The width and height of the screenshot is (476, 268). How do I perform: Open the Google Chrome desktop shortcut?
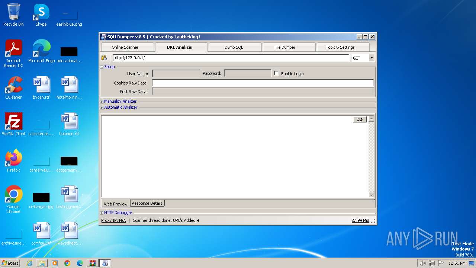(13, 199)
